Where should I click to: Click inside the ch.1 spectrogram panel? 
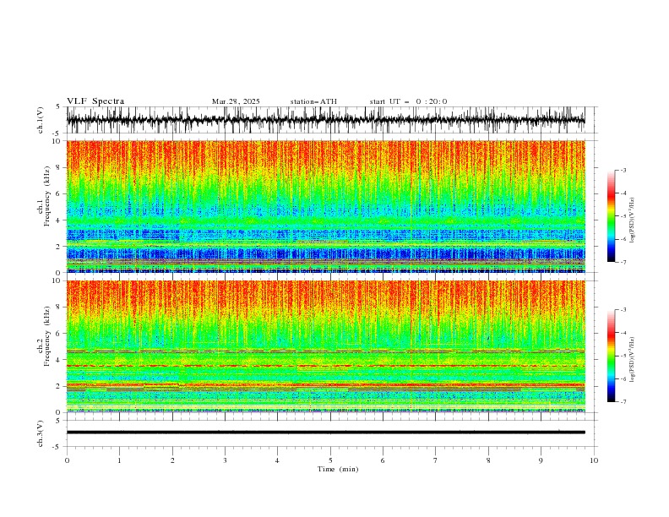click(x=326, y=206)
